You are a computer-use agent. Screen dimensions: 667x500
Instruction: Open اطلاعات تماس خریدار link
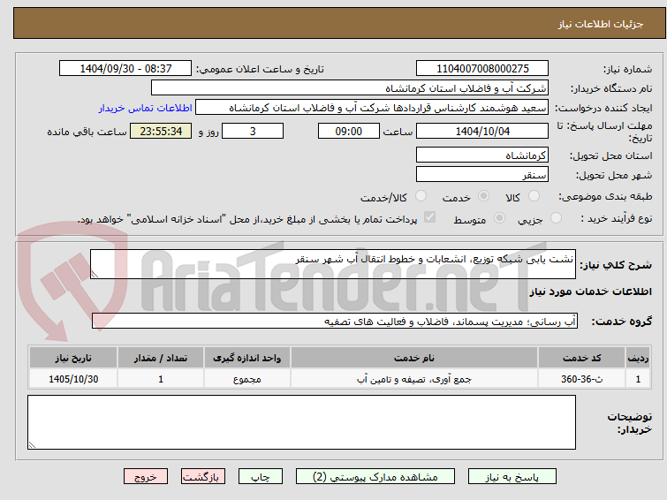click(x=146, y=108)
